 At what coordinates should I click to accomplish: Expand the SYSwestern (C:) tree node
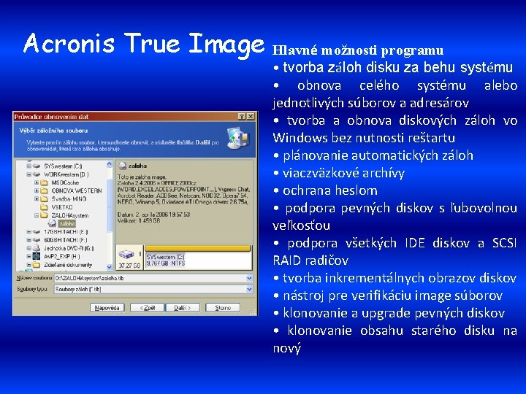pos(28,166)
